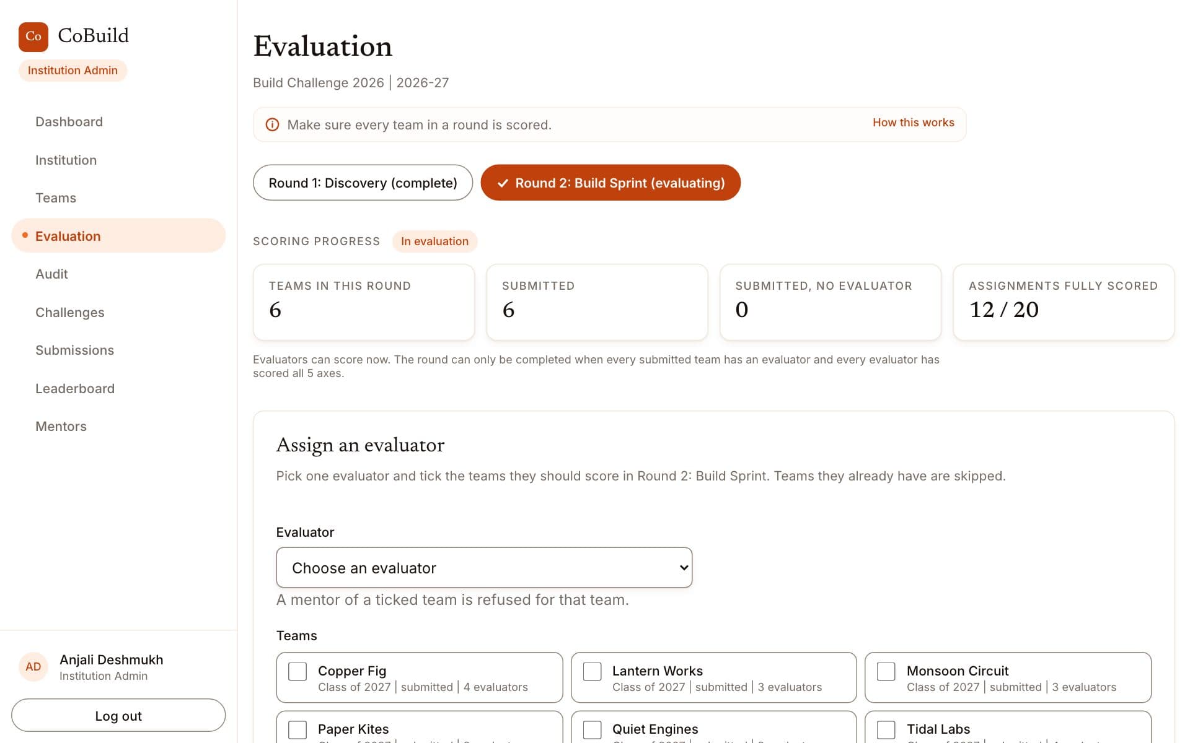Click the Anjali Deshmukh user name
The image size is (1190, 743).
pos(112,660)
